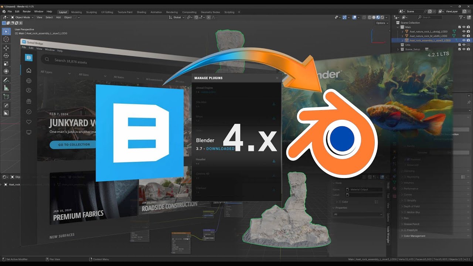
Task: Toggle viewport overlays button
Action: [x=354, y=17]
